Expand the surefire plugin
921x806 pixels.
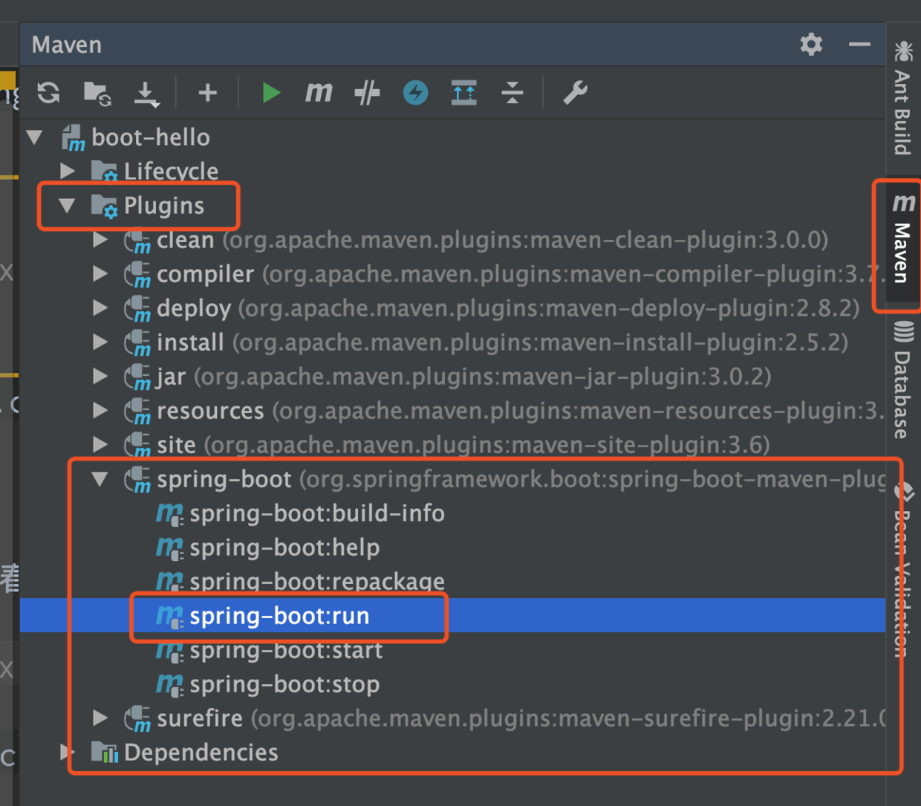(x=100, y=718)
